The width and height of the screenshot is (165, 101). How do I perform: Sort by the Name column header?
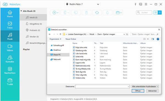click(x=75, y=43)
